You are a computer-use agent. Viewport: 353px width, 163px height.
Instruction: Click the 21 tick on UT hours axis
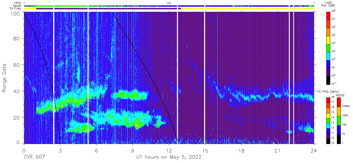click(x=278, y=150)
